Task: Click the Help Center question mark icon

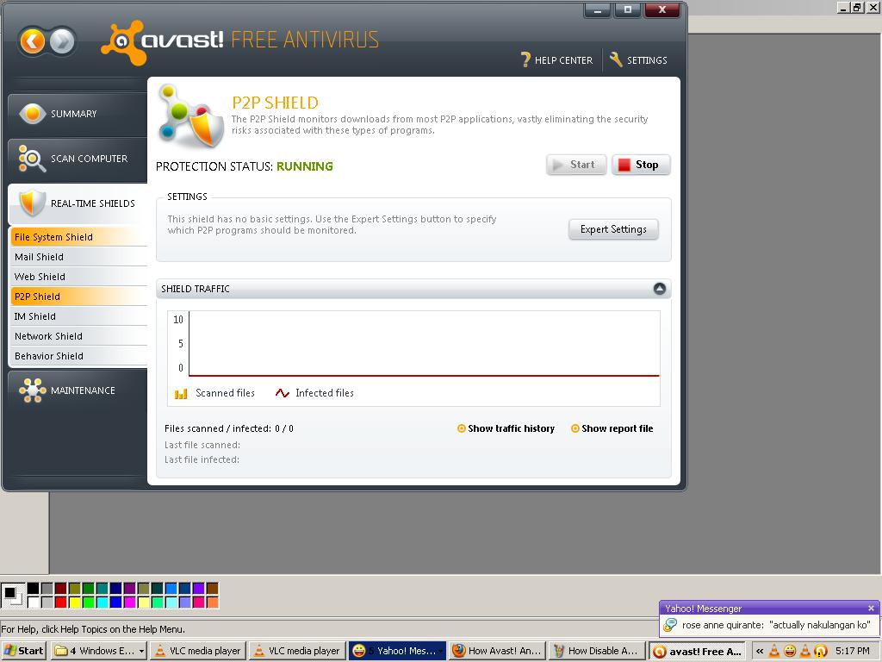Action: (x=525, y=59)
